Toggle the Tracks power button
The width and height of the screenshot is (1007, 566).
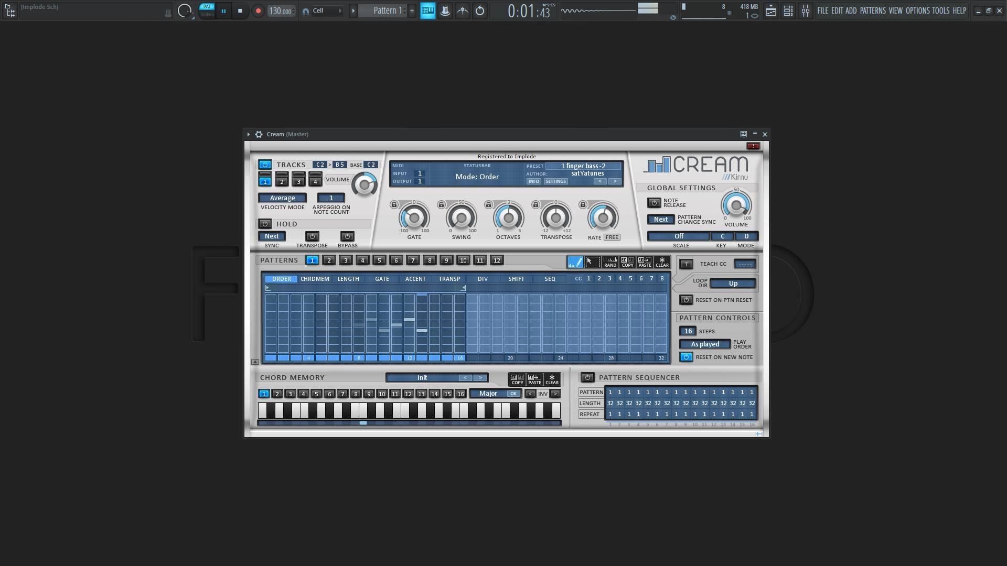click(x=265, y=165)
